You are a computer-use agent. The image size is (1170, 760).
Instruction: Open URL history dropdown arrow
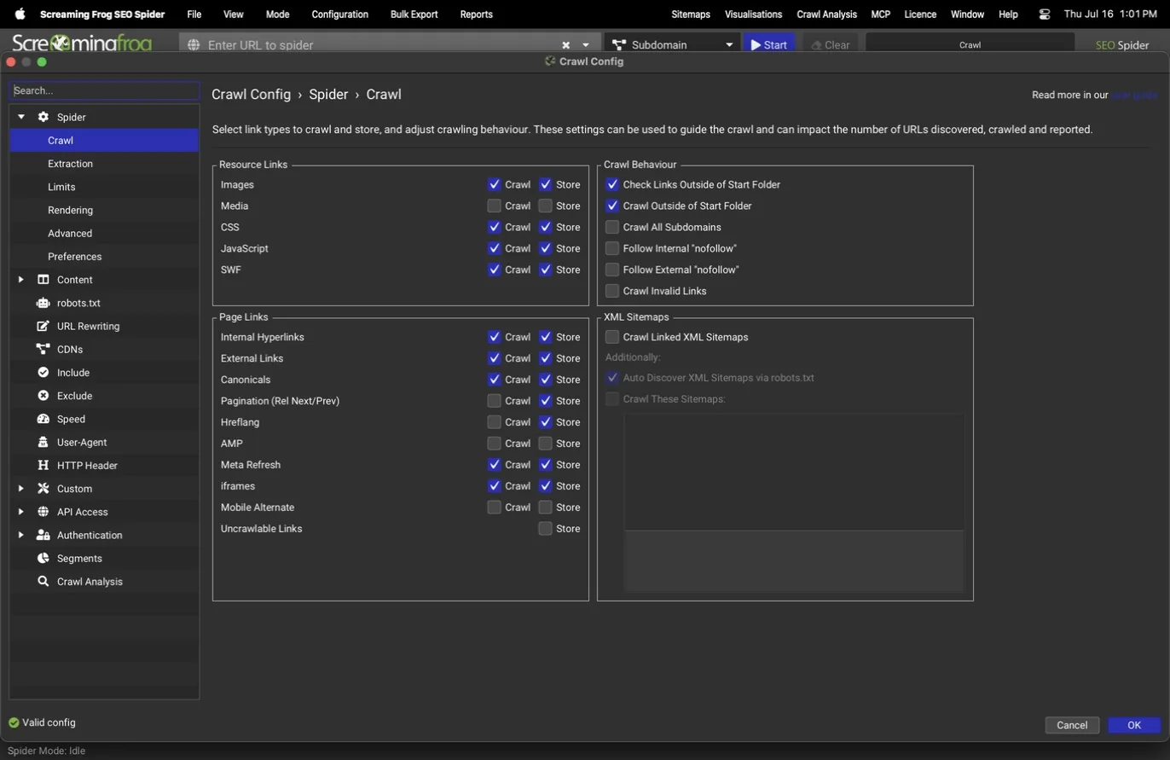coord(586,45)
